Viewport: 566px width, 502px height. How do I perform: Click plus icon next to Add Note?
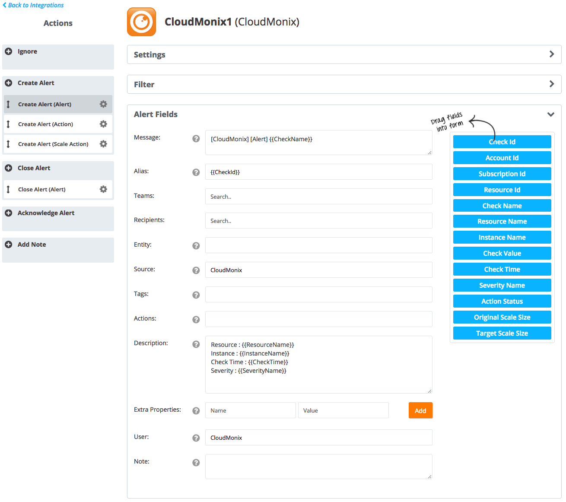(8, 245)
